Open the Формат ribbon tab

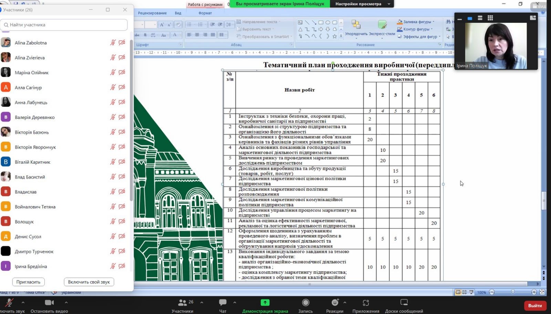(x=205, y=13)
